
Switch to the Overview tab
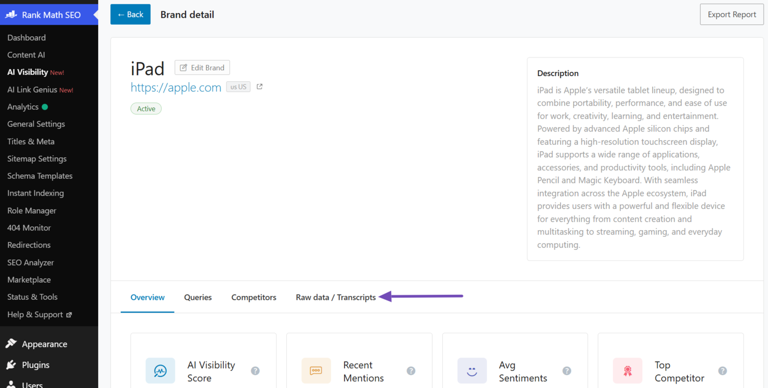pos(148,297)
